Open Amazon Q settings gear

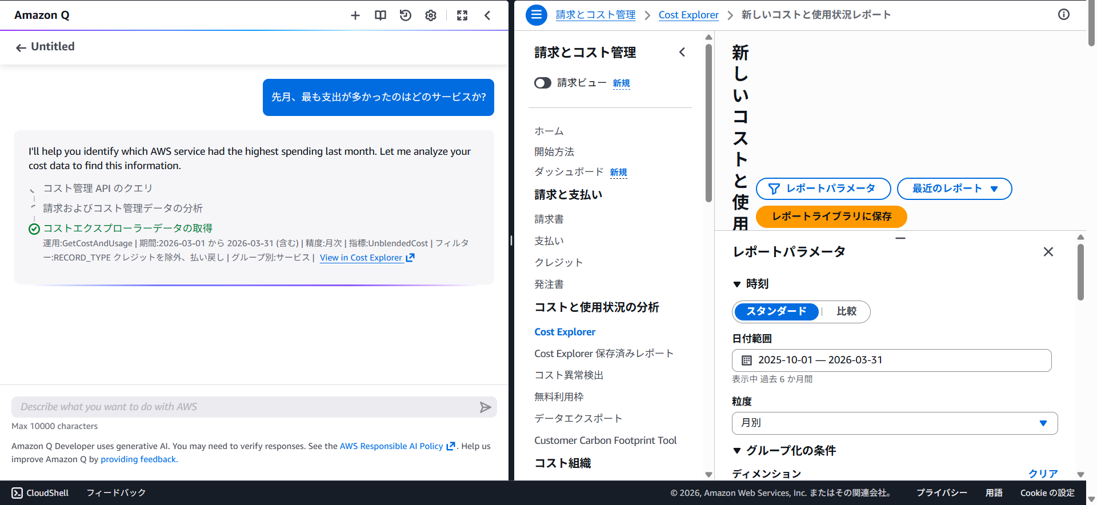pyautogui.click(x=431, y=15)
